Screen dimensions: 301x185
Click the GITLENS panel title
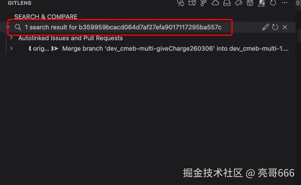20,3
